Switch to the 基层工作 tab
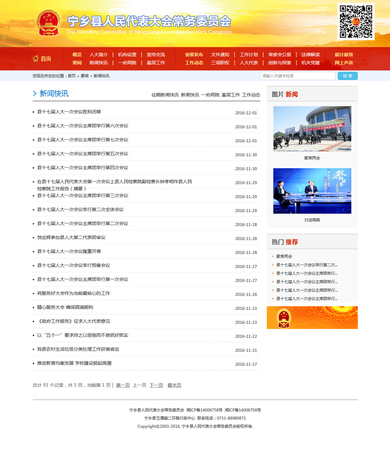 click(x=230, y=95)
